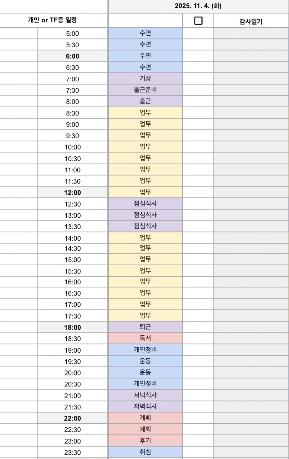Select the 퇴근 cell at 18:00

tap(145, 327)
